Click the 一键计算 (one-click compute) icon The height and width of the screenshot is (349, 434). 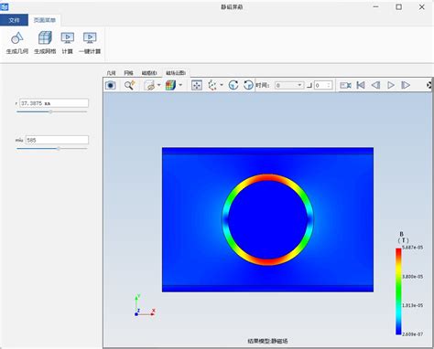pyautogui.click(x=90, y=38)
